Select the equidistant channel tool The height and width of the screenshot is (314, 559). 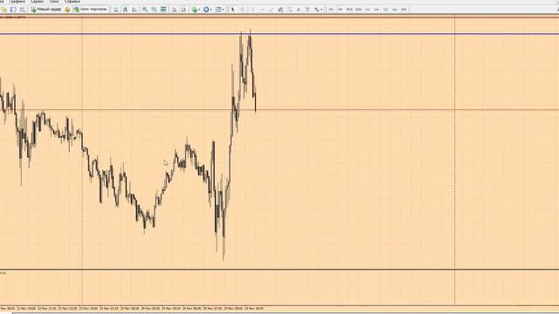click(280, 10)
